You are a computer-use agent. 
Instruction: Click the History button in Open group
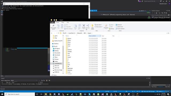point(111,29)
